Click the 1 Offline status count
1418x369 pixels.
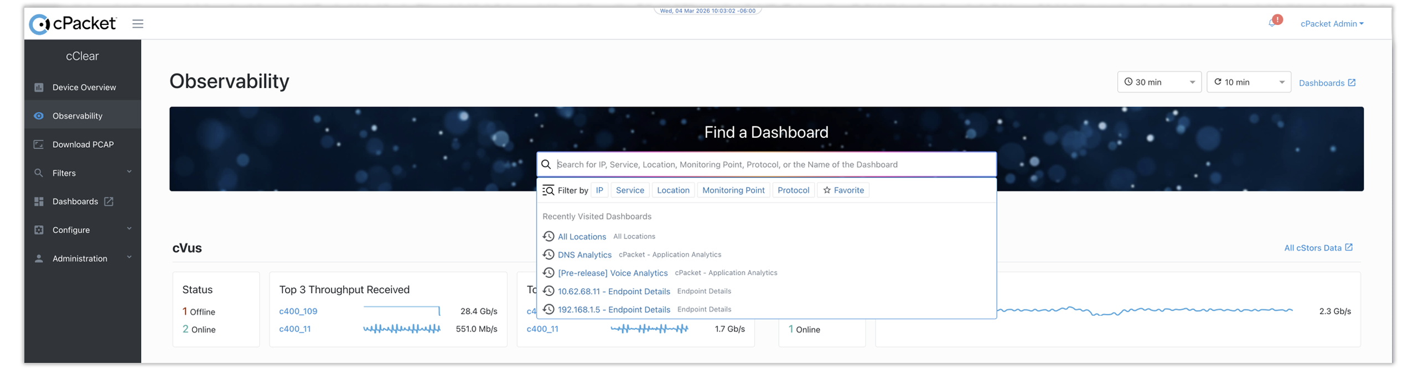coord(198,312)
